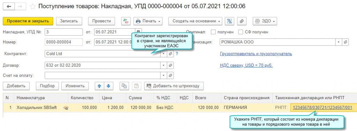
Task: Click the Провести и закрыть button
Action: [28, 21]
